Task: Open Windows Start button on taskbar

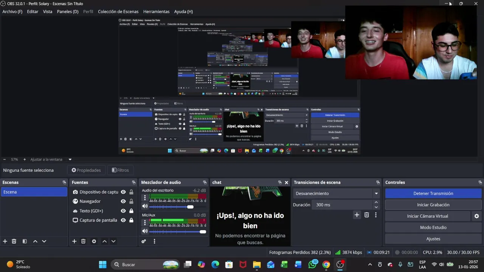Action: 102,264
